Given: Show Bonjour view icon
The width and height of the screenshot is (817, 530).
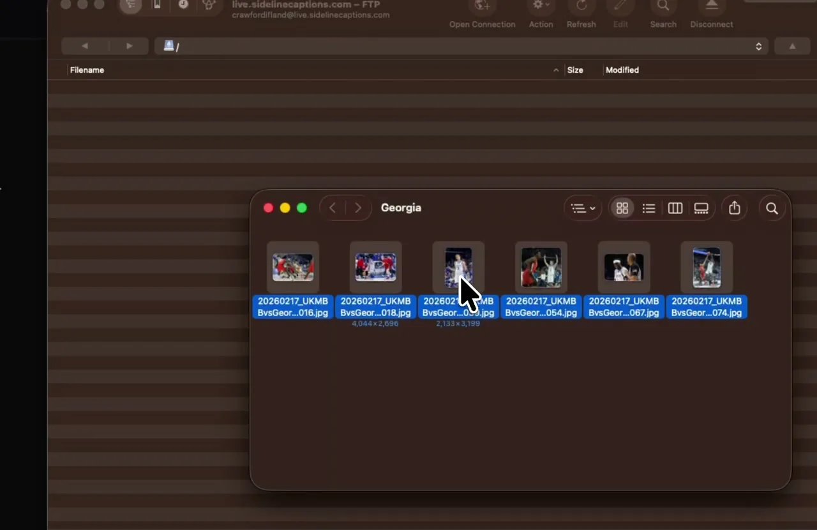Looking at the screenshot, I should [209, 6].
